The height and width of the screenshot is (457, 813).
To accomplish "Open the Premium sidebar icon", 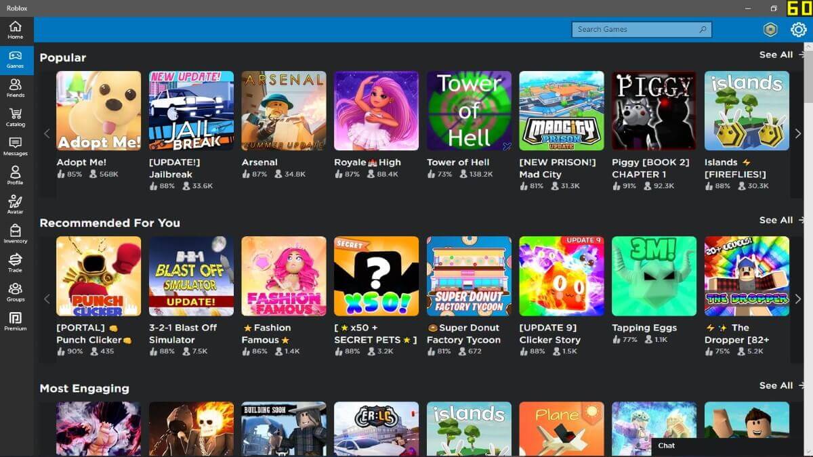I will pos(15,322).
